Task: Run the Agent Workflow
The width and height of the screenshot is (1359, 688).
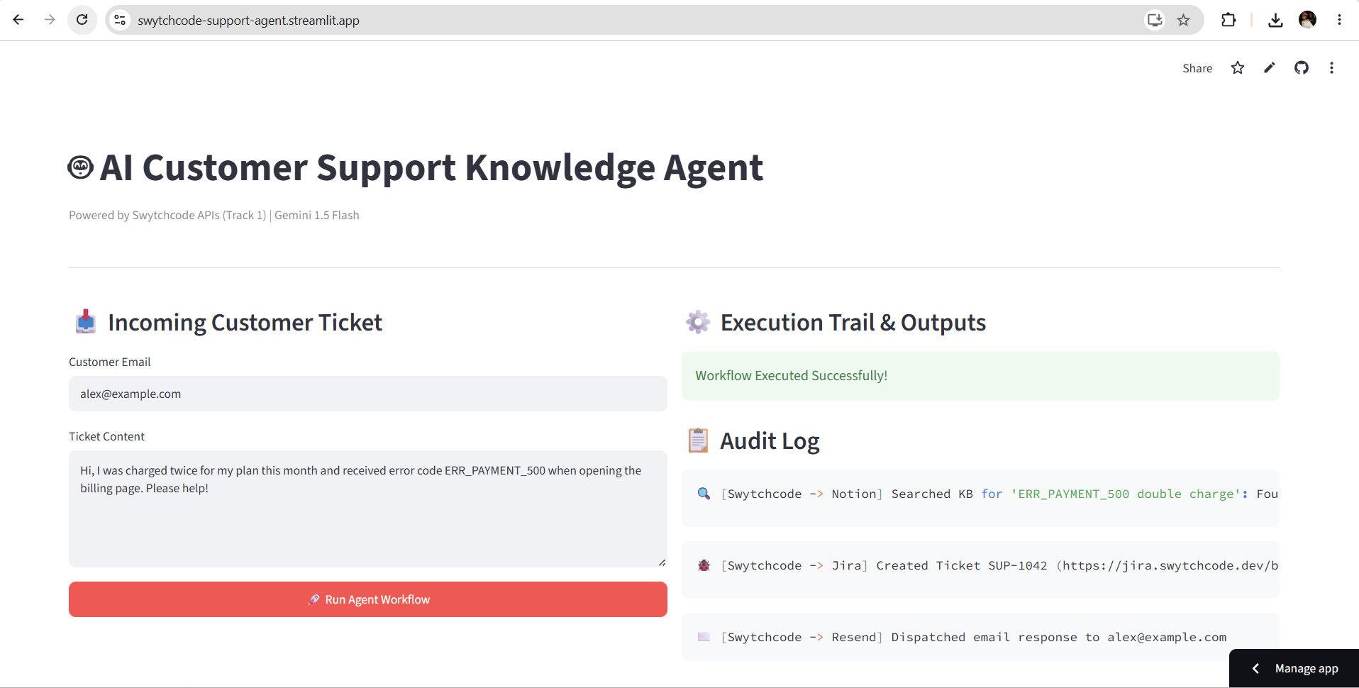Action: point(367,599)
